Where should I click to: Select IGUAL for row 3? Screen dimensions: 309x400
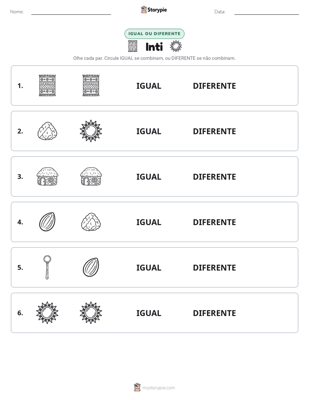[x=148, y=177]
